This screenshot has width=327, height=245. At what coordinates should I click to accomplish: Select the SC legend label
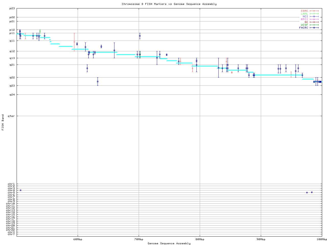click(x=306, y=22)
